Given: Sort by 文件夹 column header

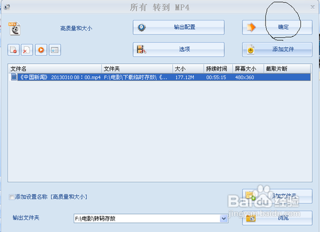Looking at the screenshot, I should [137, 69].
